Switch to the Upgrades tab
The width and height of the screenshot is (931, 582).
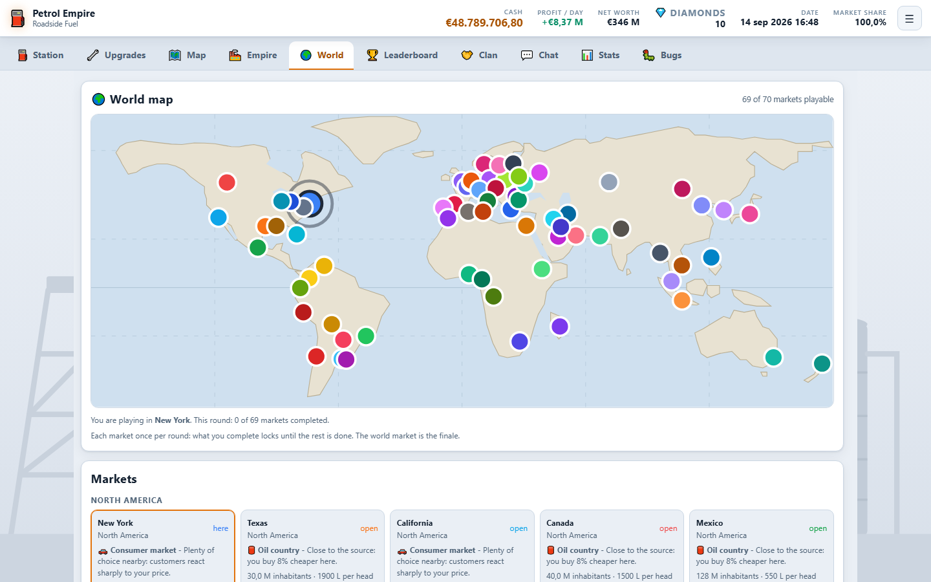[116, 56]
